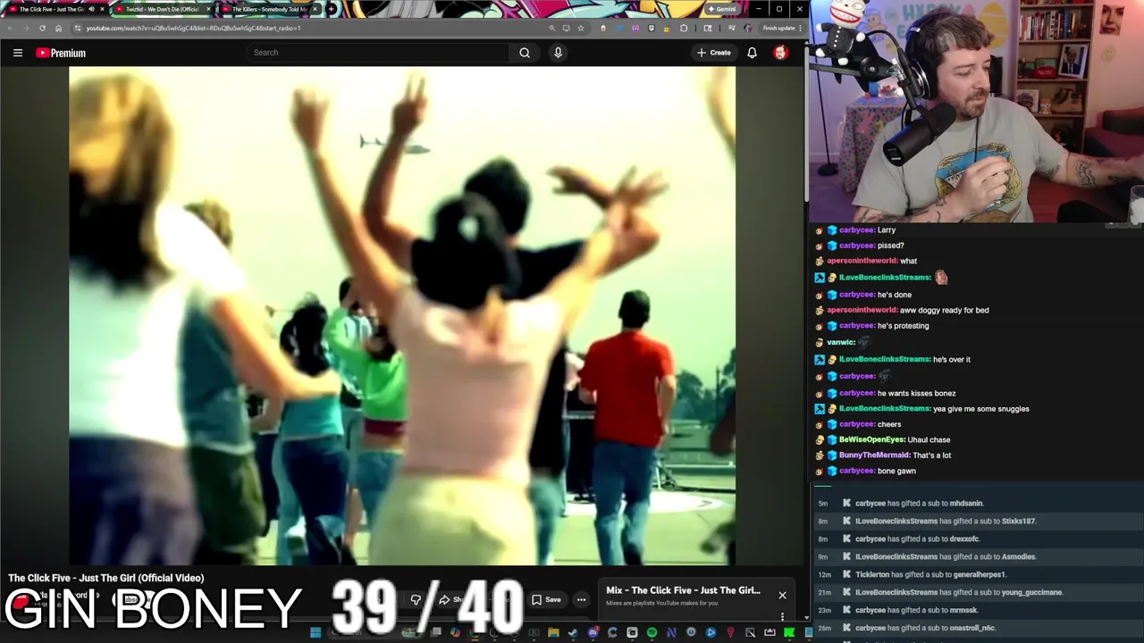
Task: Go back in browser history
Action: click(10, 28)
